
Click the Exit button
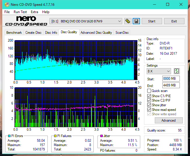click(x=174, y=21)
